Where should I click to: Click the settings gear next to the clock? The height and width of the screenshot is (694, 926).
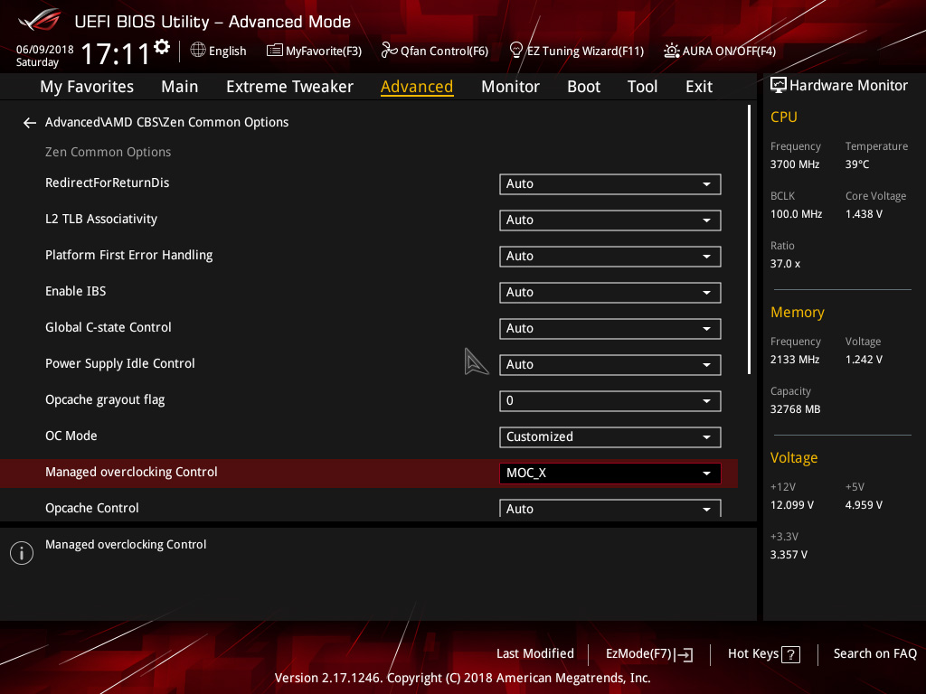(162, 47)
